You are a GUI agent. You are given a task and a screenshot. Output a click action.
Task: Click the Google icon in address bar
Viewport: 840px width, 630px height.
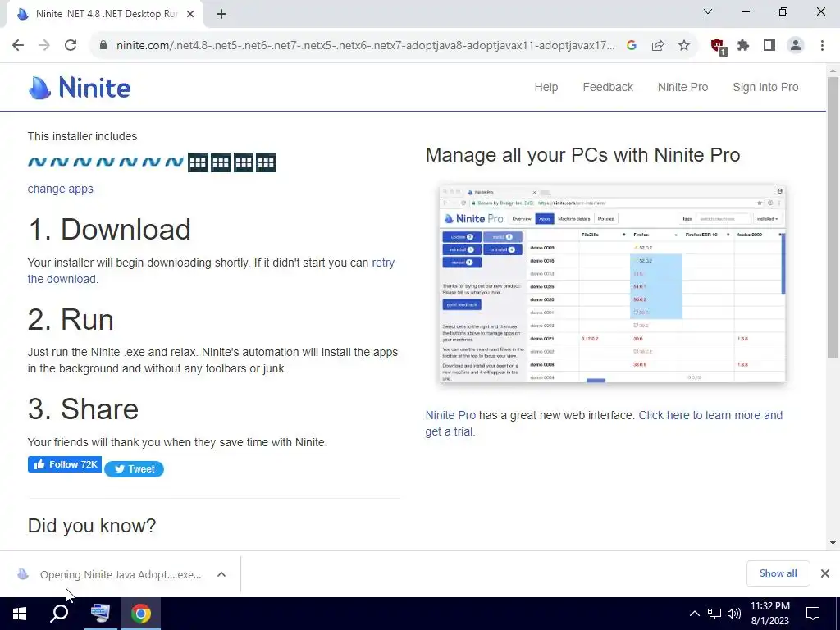tap(632, 46)
